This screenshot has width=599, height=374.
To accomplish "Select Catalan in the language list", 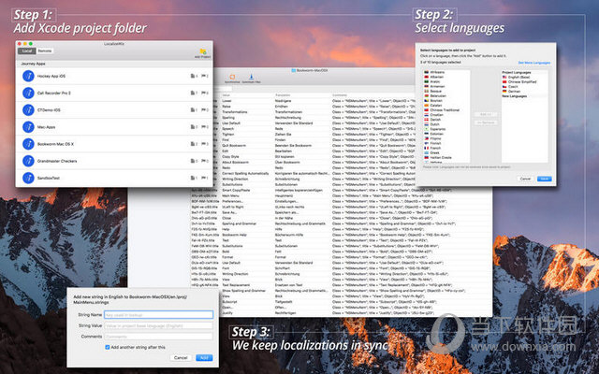I will tap(436, 106).
